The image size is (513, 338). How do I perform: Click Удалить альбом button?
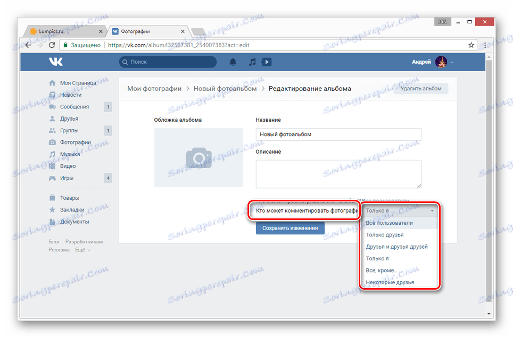[421, 89]
